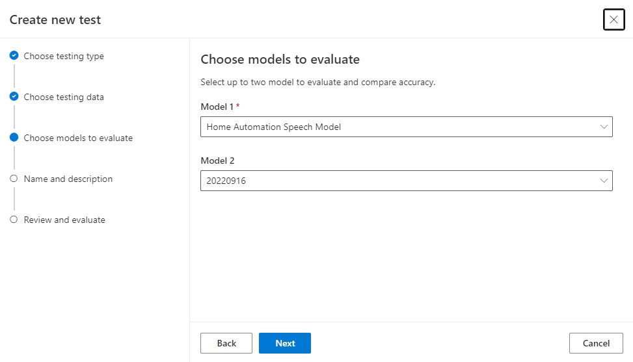
Task: Close the Create new test dialog
Action: pyautogui.click(x=613, y=19)
